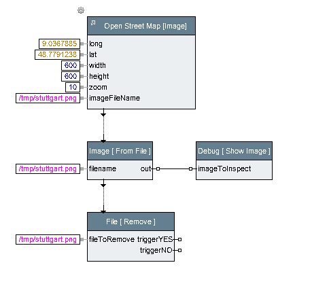
Task: Click the trigger arrow below Open Street Map node
Action: coord(103,115)
